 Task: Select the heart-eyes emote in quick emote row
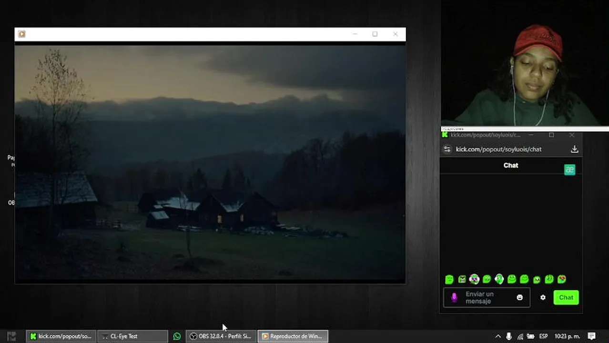click(x=562, y=279)
